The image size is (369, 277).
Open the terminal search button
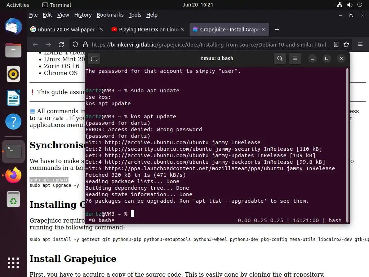click(280, 58)
